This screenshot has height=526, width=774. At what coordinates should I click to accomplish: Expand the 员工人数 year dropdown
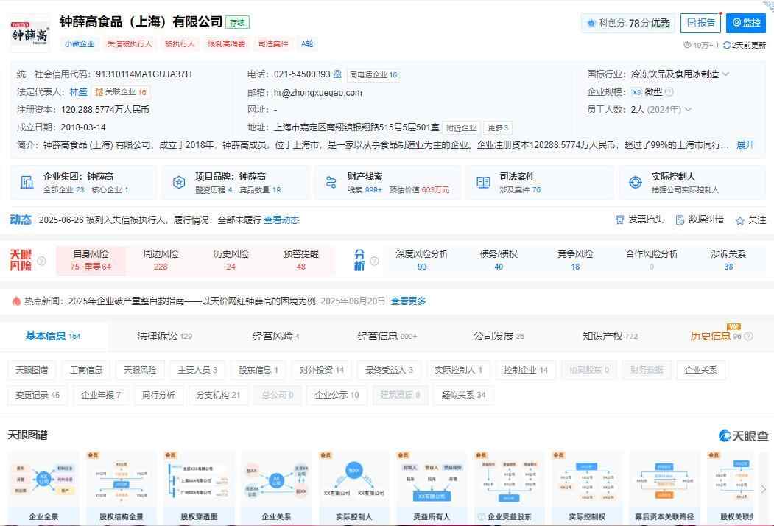pos(688,110)
